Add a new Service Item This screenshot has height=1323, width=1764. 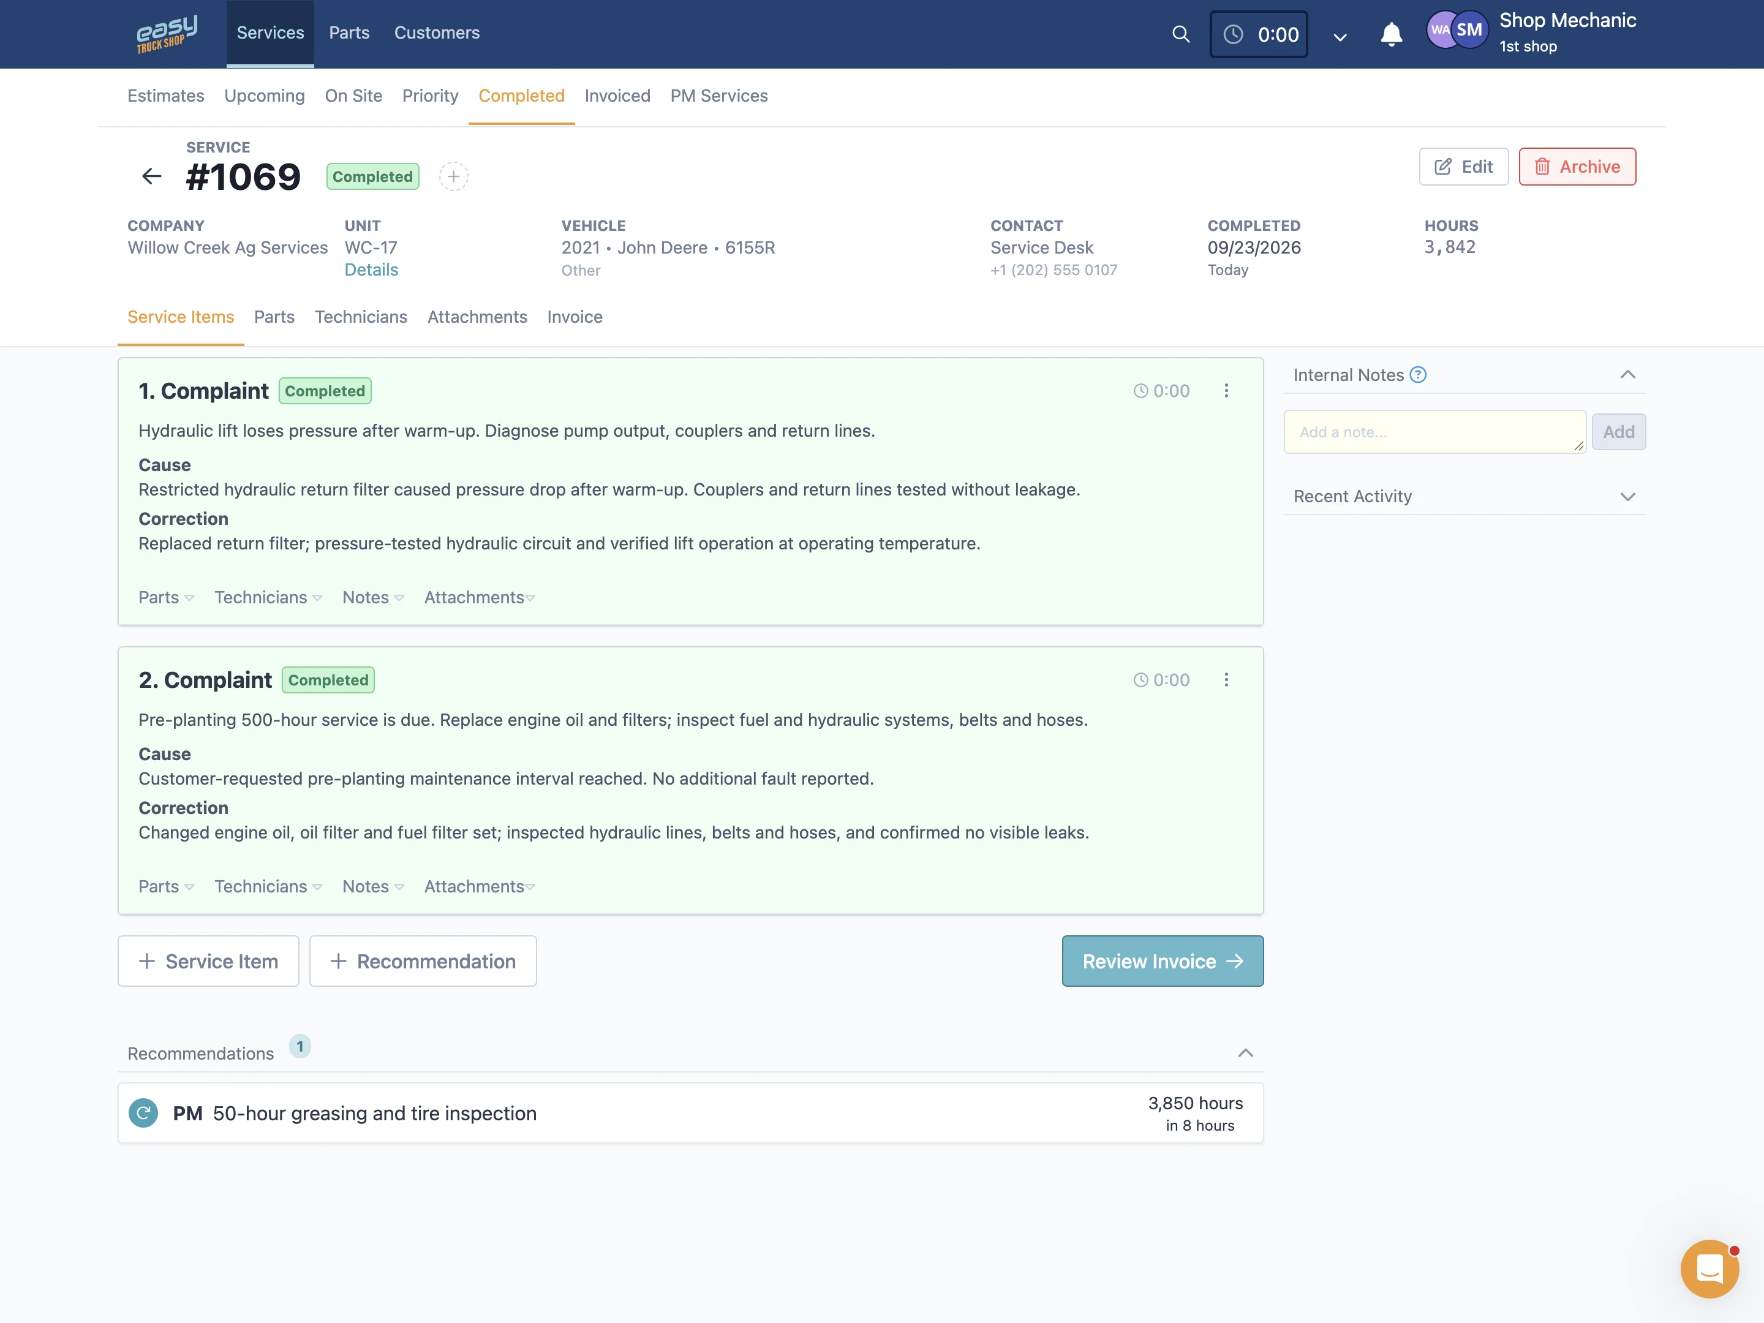[x=208, y=961]
